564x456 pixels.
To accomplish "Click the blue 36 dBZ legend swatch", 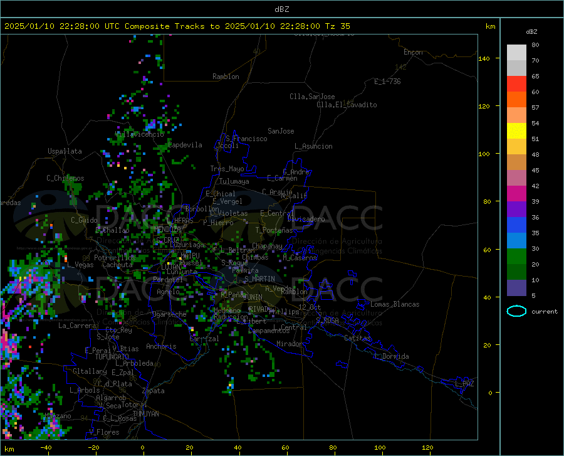I will click(516, 225).
